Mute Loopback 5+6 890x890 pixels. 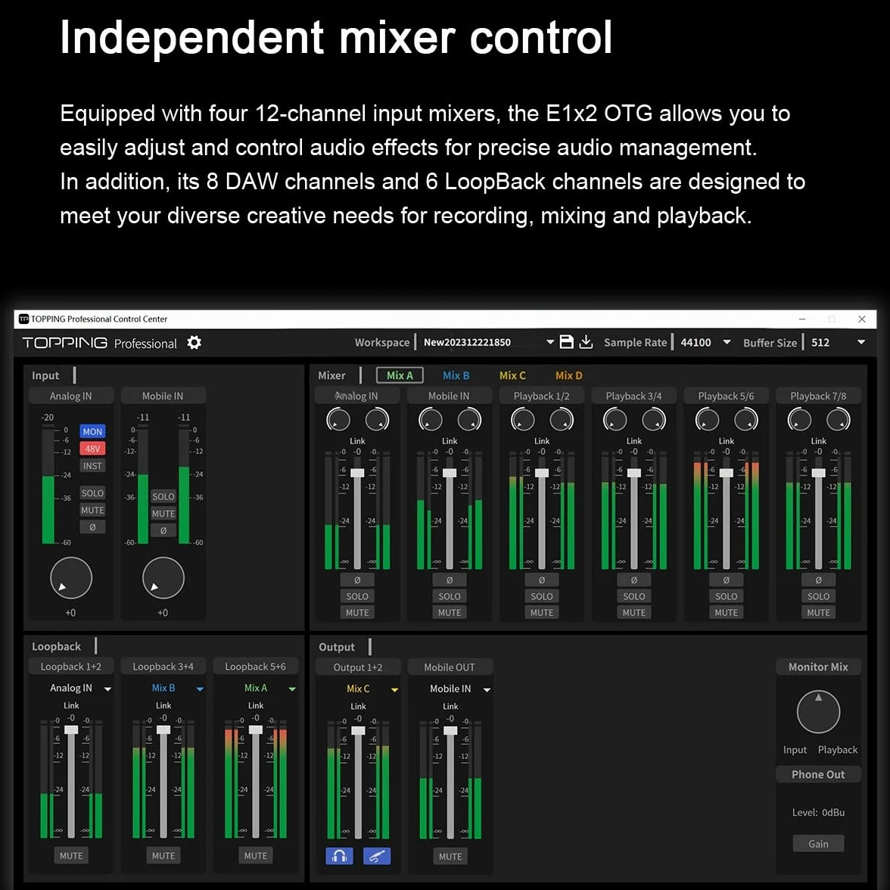pos(256,855)
